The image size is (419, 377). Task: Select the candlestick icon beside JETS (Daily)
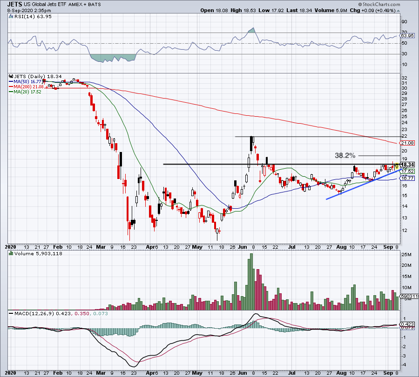[x=10, y=76]
